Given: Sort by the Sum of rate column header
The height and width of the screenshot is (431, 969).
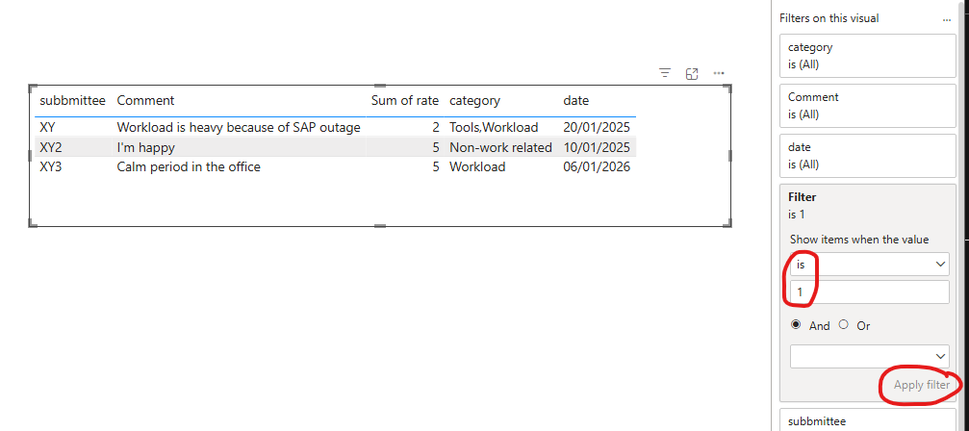Looking at the screenshot, I should tap(405, 100).
